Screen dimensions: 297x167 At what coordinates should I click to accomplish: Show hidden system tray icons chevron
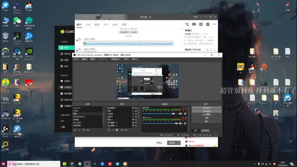tap(255, 164)
